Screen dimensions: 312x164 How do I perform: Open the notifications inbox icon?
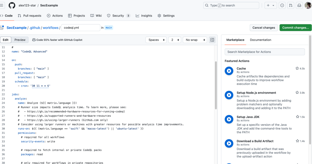tap(299, 5)
